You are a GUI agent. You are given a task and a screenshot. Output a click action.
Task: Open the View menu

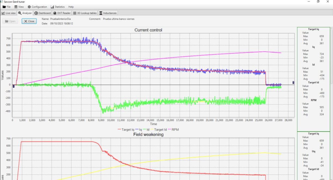[19, 7]
